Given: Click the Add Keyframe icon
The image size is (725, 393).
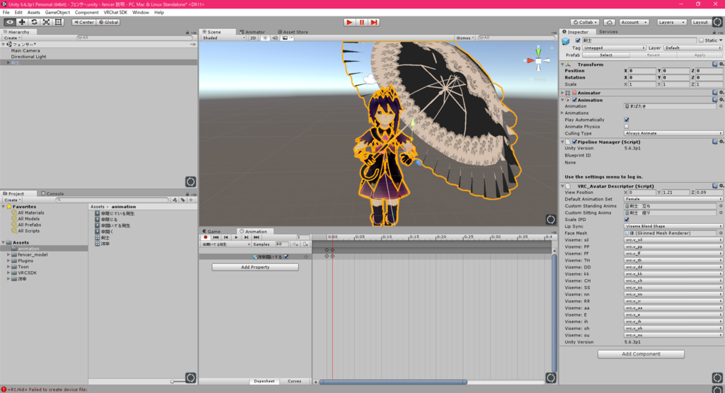Looking at the screenshot, I should 295,244.
